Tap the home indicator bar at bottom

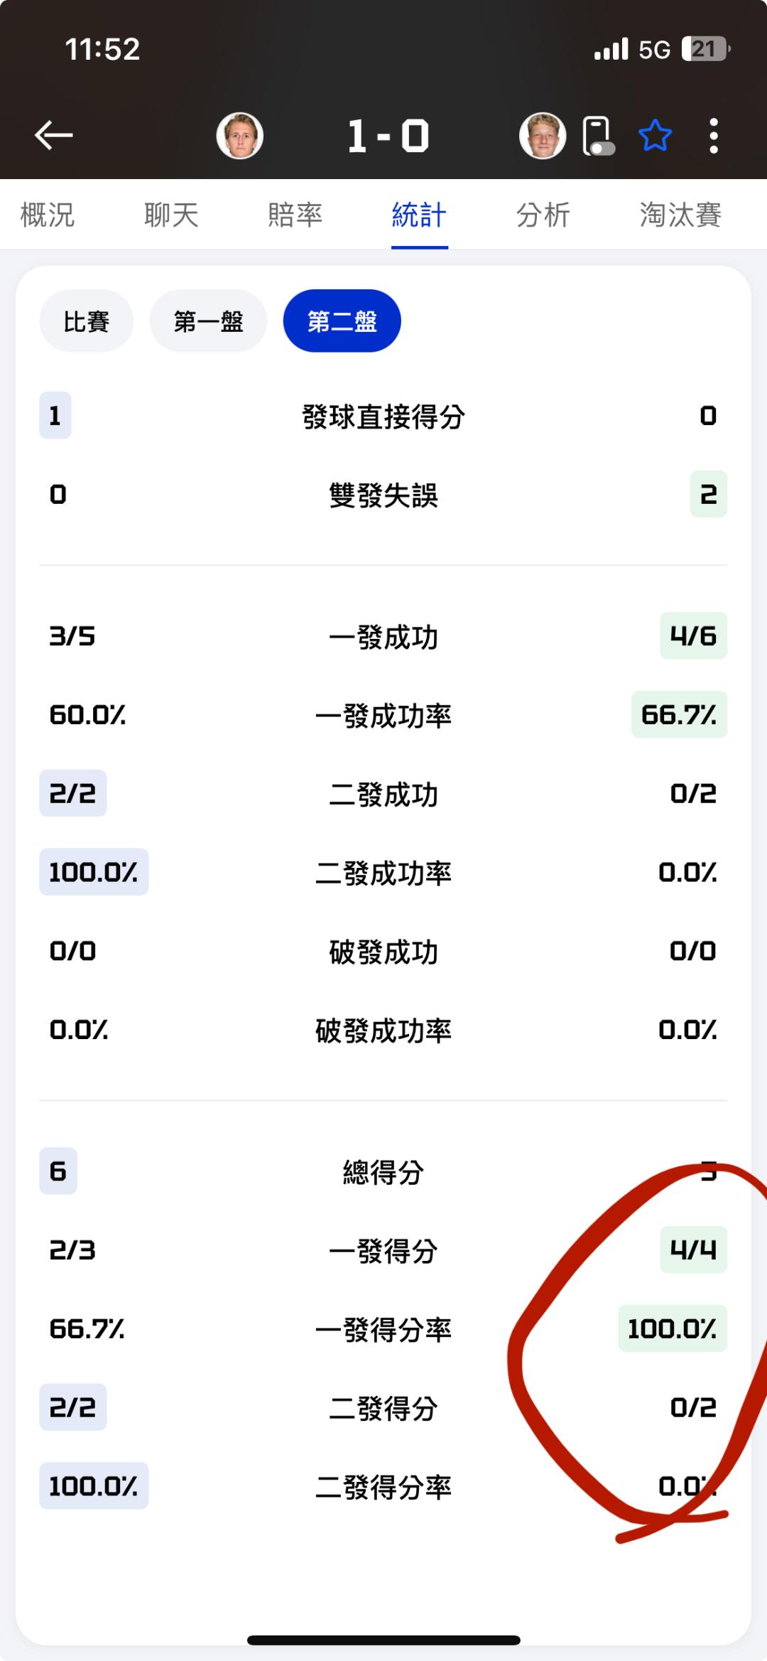pyautogui.click(x=383, y=1640)
